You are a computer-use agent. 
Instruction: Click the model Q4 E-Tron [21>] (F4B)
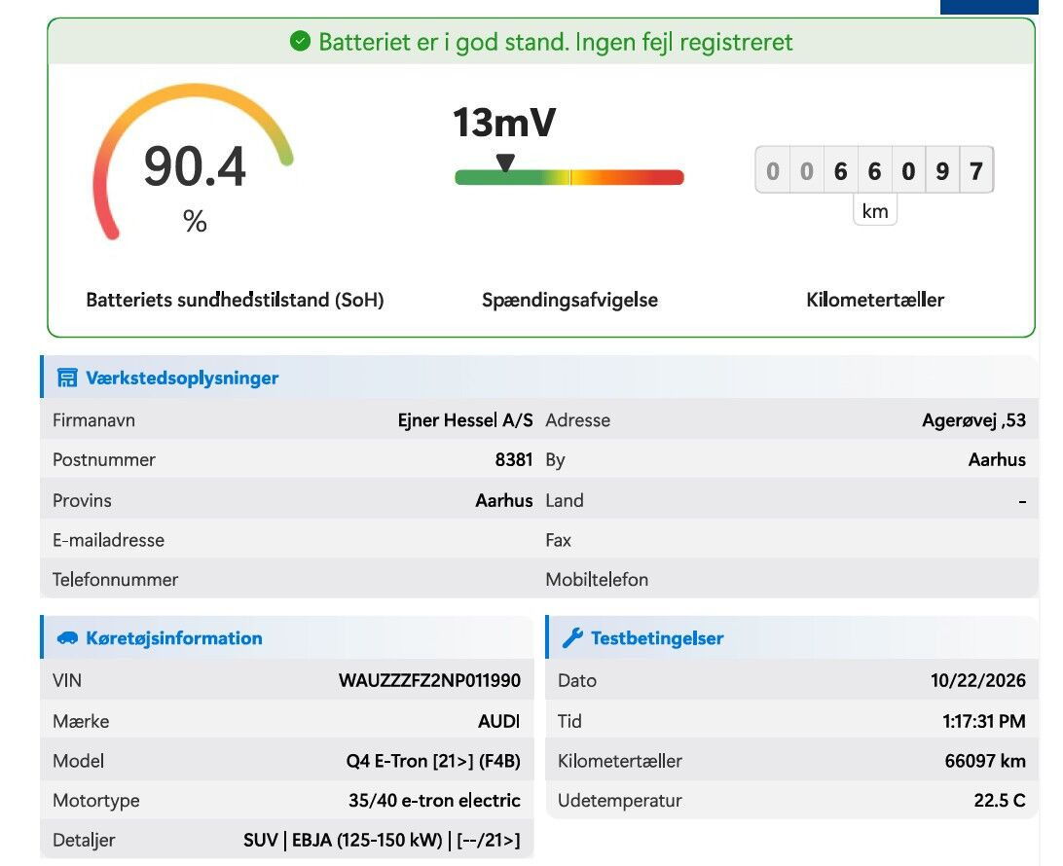pos(433,761)
